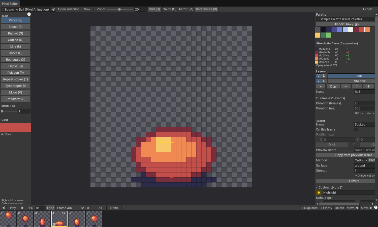Open the Preview sprite None field
Screen dimensions: 378x227
(x=364, y=150)
